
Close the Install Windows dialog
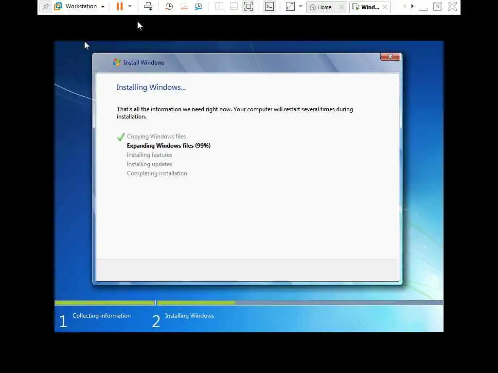click(391, 56)
